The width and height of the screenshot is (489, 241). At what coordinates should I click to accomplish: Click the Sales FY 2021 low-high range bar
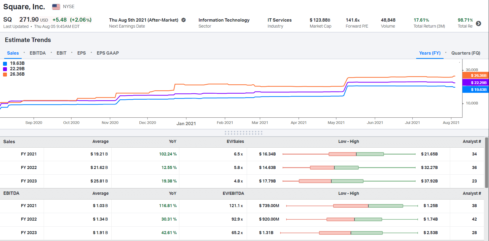(349, 154)
